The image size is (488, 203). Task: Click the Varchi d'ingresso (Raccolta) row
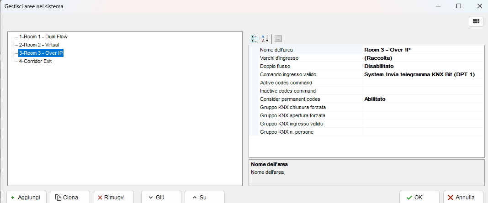tap(366, 58)
